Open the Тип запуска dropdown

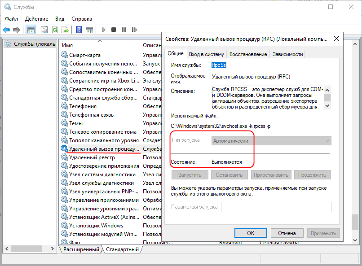[x=271, y=140]
